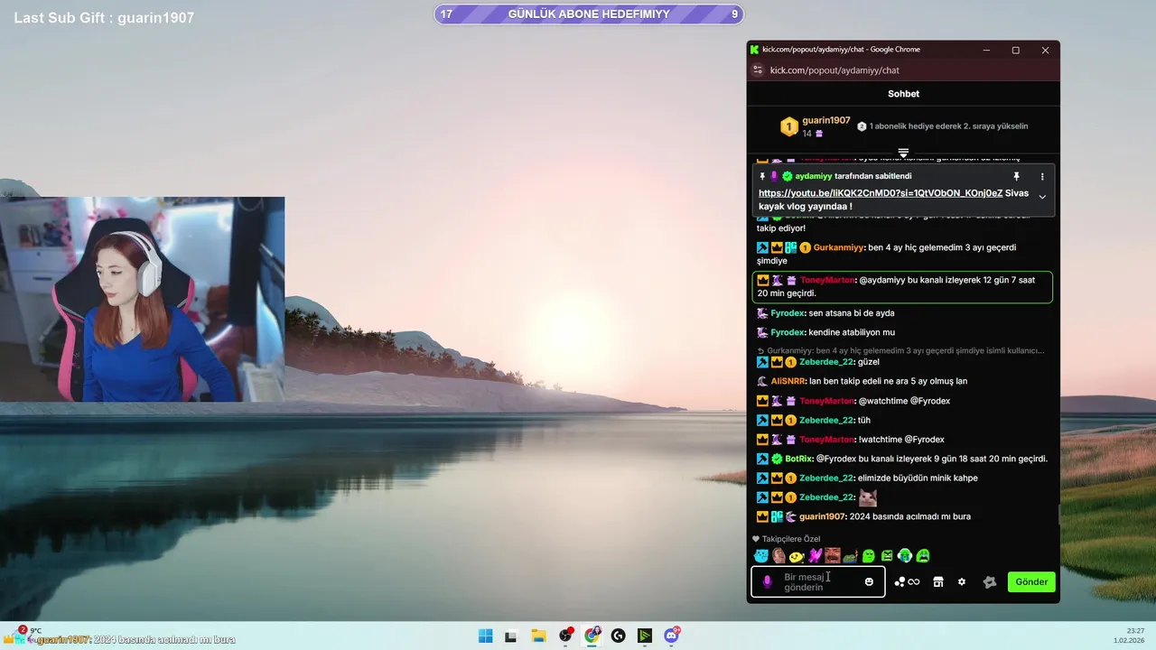This screenshot has height=650, width=1156.
Task: Open the weather widget showing 9°C
Action: point(29,630)
